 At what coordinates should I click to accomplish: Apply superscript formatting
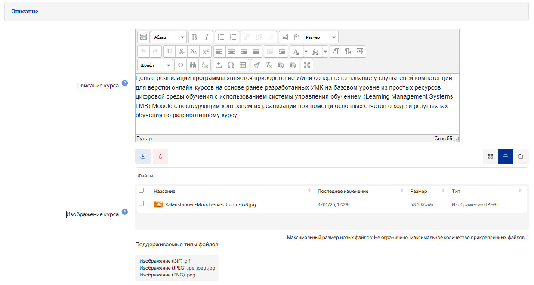[x=206, y=52]
